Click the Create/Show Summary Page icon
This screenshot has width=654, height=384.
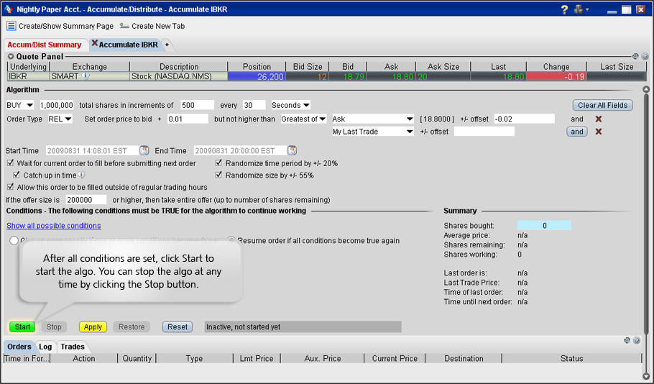point(11,26)
